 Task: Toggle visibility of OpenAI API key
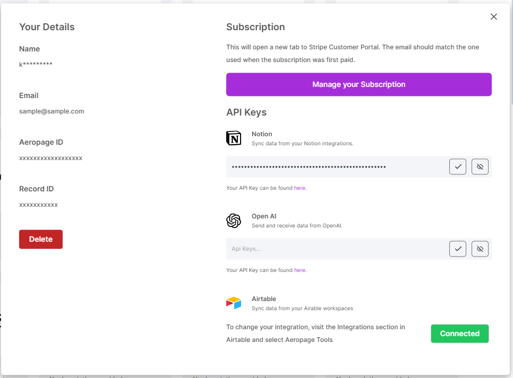(480, 249)
